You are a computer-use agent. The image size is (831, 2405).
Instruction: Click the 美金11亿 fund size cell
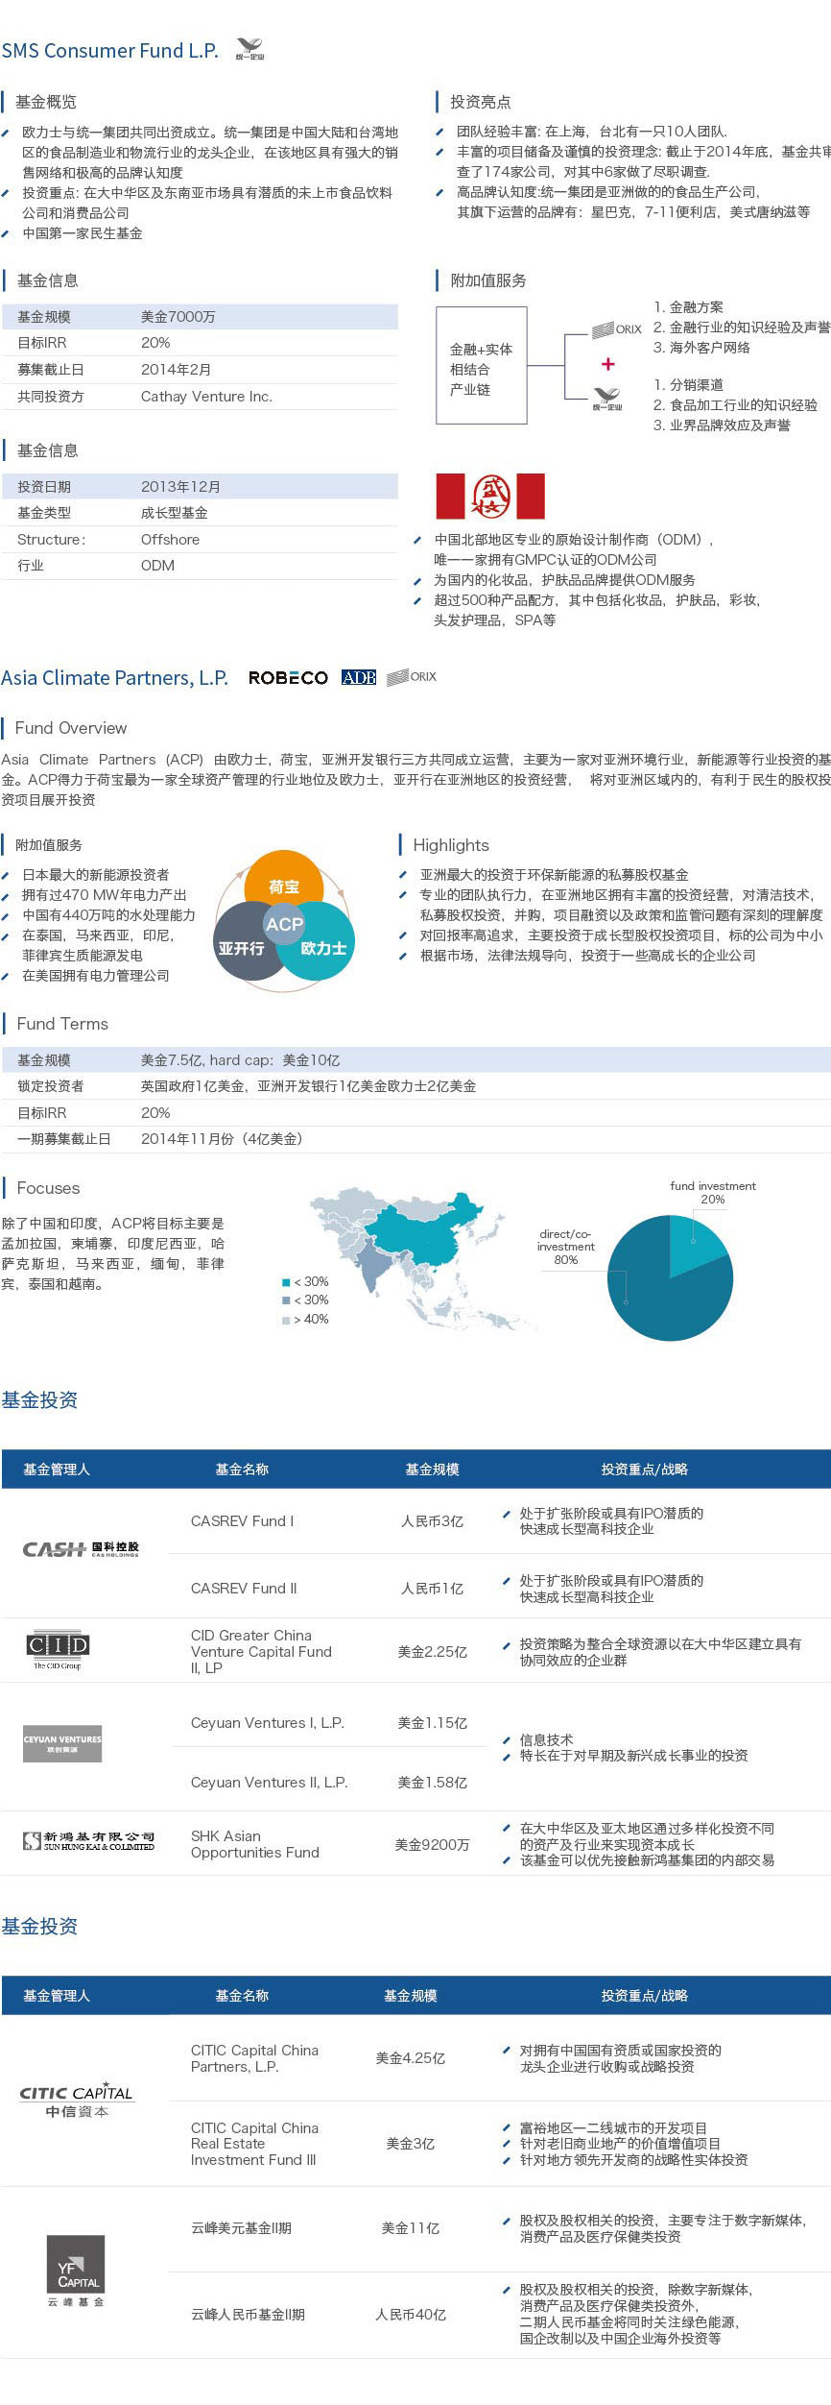tap(410, 2228)
